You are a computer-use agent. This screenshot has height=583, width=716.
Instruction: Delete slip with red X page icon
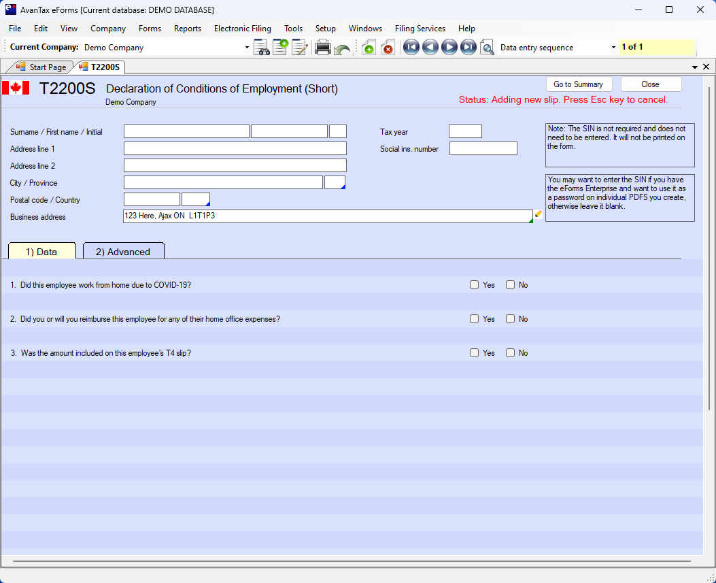388,47
